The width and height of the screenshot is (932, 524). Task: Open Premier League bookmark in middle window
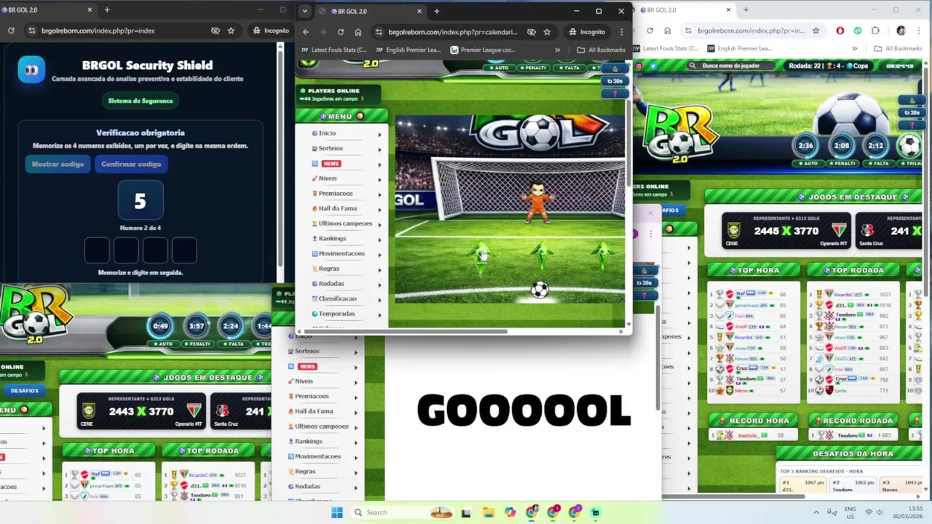483,49
